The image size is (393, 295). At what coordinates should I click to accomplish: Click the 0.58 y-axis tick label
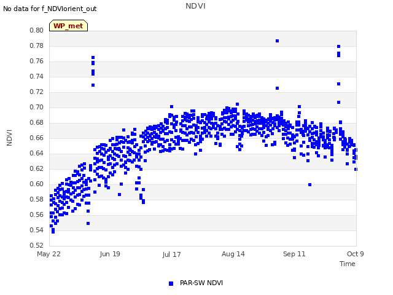(37, 199)
